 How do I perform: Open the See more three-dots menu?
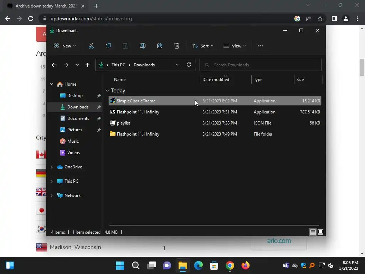point(261,46)
